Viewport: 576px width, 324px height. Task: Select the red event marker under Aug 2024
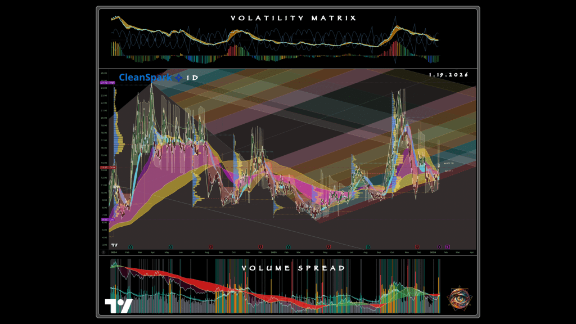[x=211, y=246]
